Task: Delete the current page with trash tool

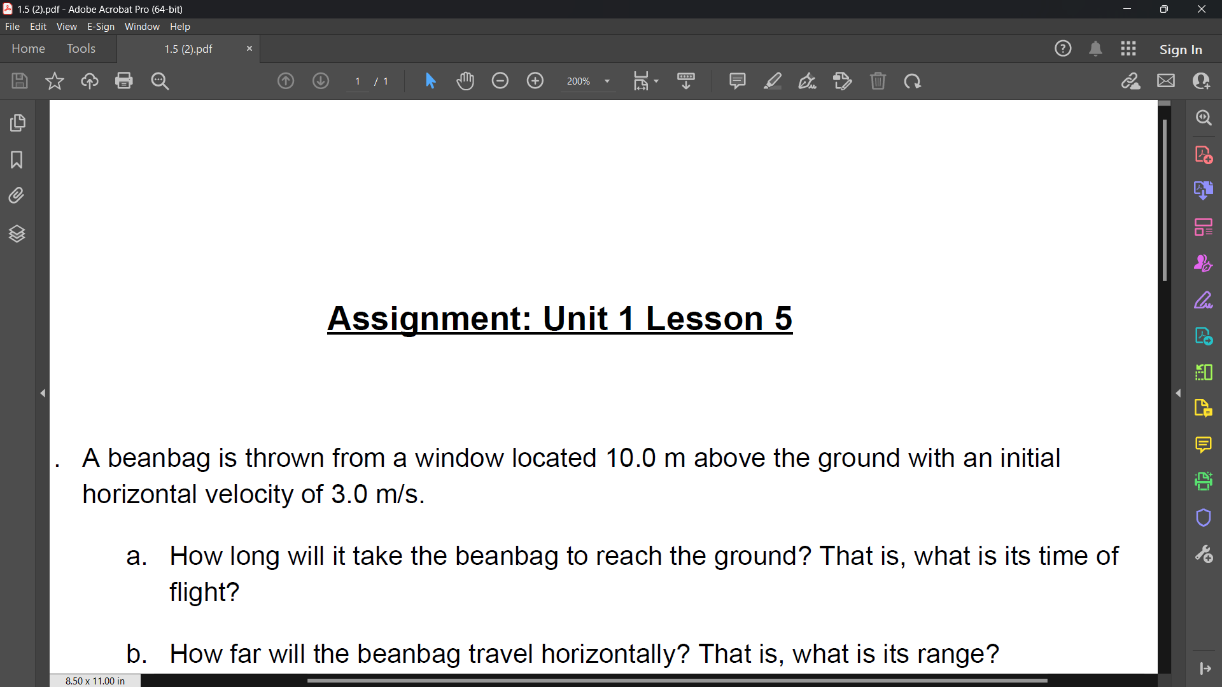Action: pos(879,81)
